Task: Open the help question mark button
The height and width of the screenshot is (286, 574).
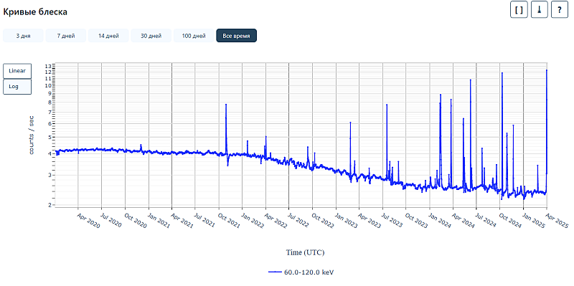Action: pos(560,10)
